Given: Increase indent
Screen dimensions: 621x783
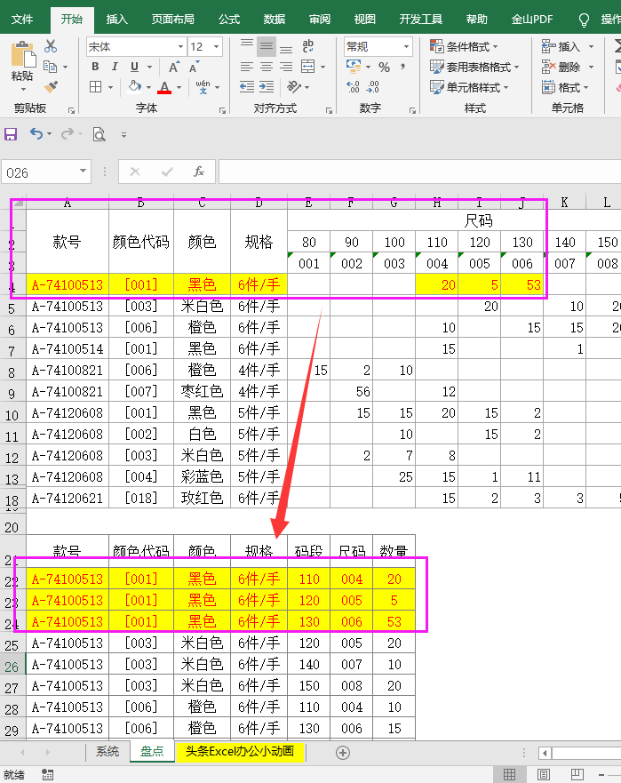Looking at the screenshot, I should 267,87.
